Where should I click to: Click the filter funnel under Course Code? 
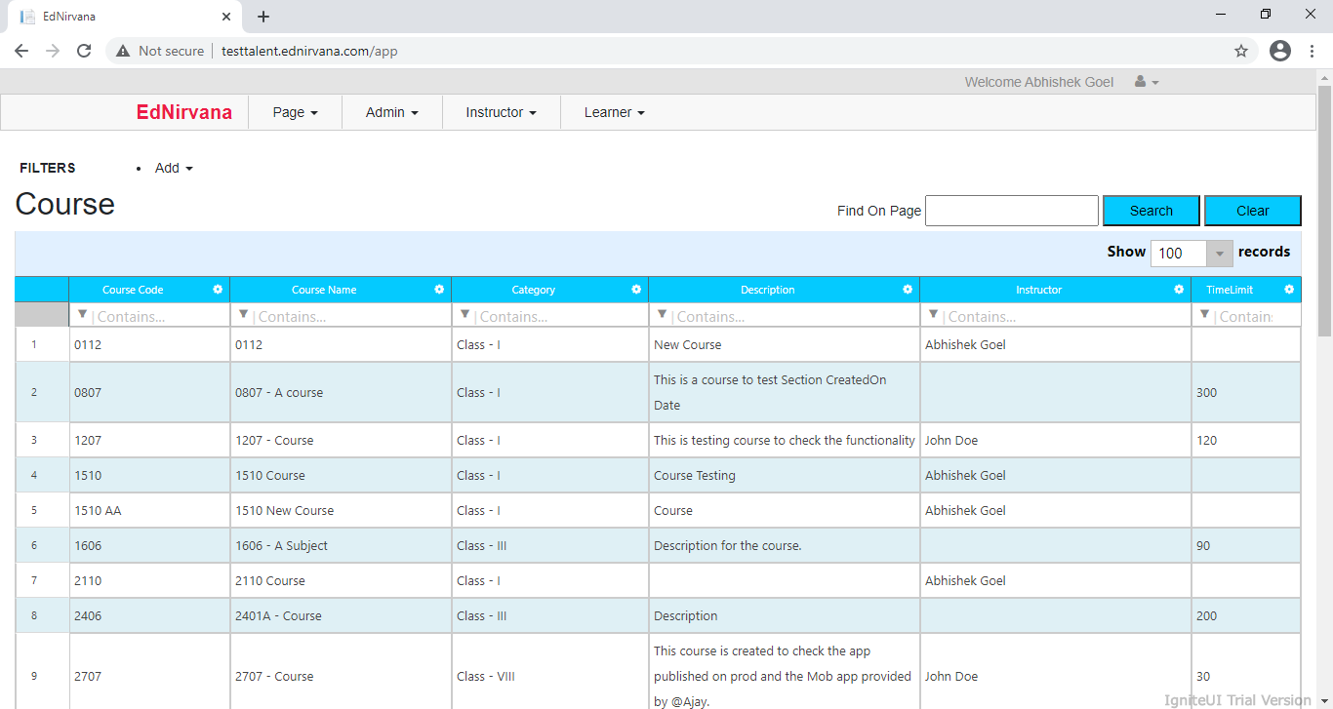(x=82, y=315)
